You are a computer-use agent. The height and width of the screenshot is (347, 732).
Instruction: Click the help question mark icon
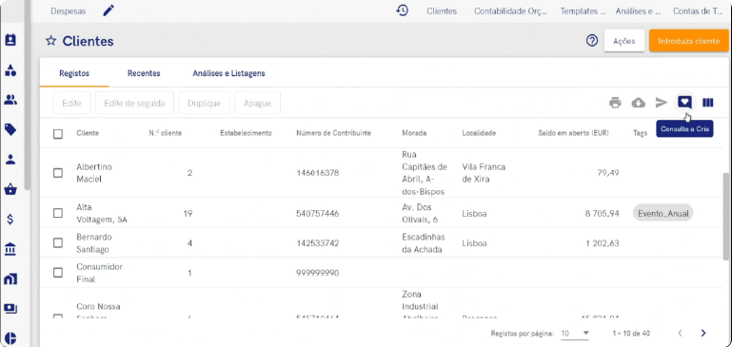592,41
